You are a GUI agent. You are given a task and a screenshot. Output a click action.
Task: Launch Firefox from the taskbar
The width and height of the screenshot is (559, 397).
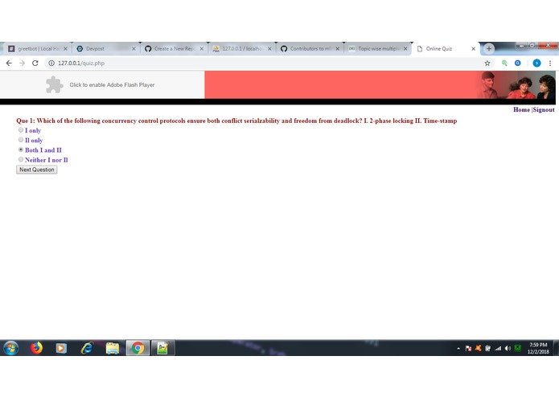pyautogui.click(x=36, y=347)
